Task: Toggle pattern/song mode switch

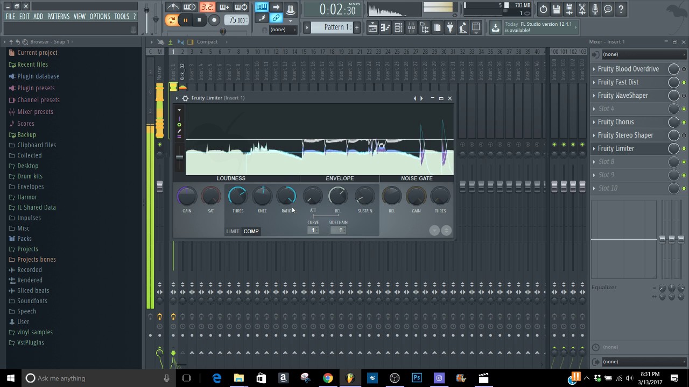Action: [172, 20]
